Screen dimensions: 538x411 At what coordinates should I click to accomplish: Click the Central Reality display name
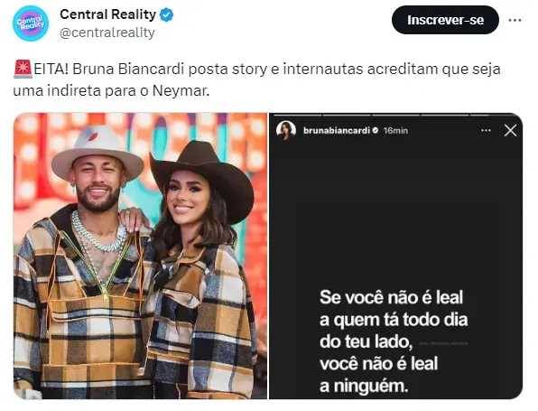coord(108,14)
